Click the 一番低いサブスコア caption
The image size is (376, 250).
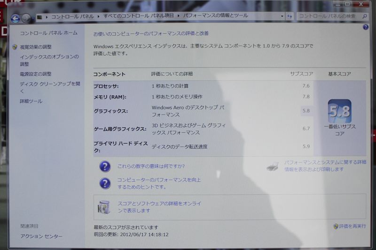[339, 130]
